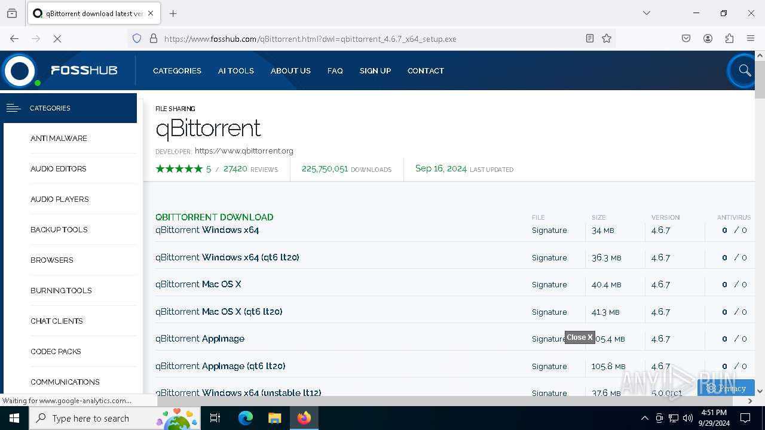Click the tracking protection shield icon
Image resolution: width=765 pixels, height=430 pixels.
[x=137, y=39]
